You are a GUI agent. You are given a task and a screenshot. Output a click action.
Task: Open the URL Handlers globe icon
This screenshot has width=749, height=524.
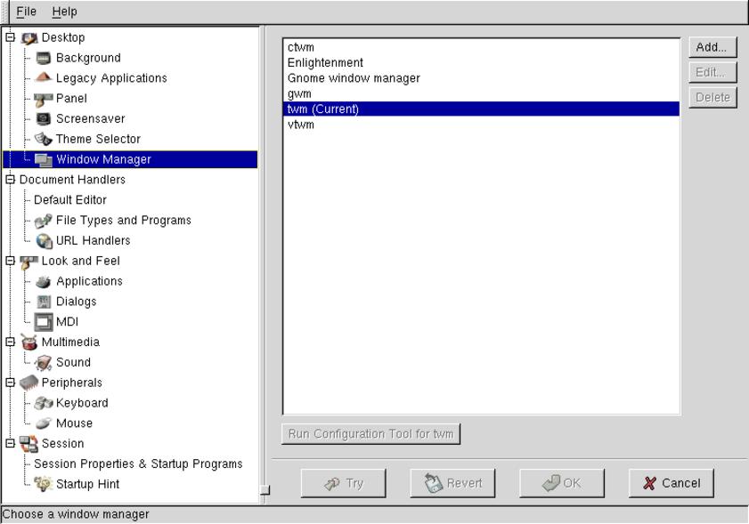click(44, 240)
